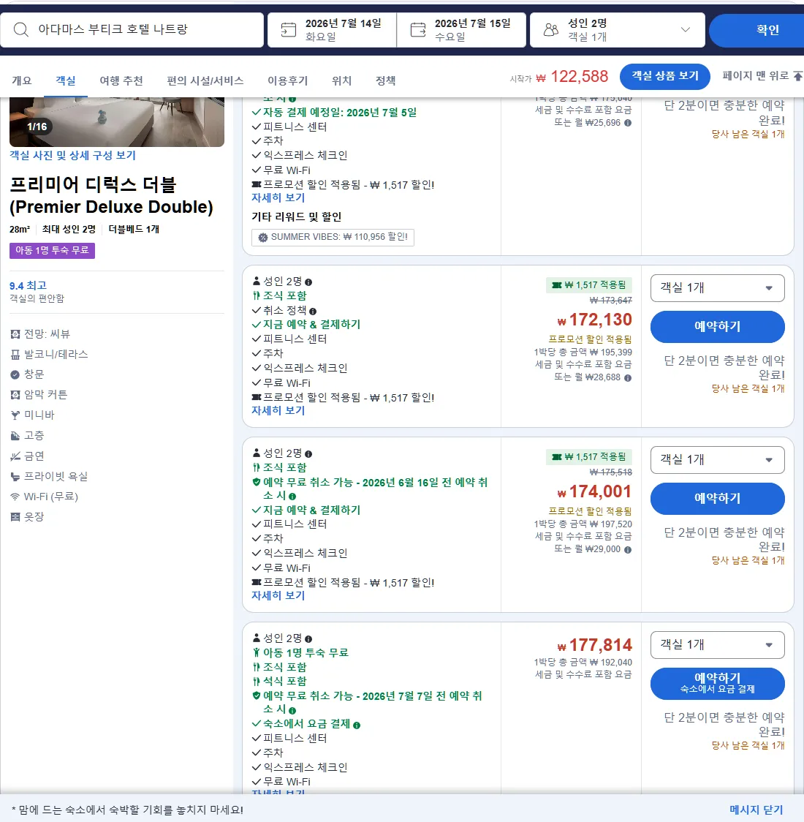Viewport: 804px width, 822px height.
Task: Click info icon beside 숙소에서 요금 결제
Action: tap(357, 725)
